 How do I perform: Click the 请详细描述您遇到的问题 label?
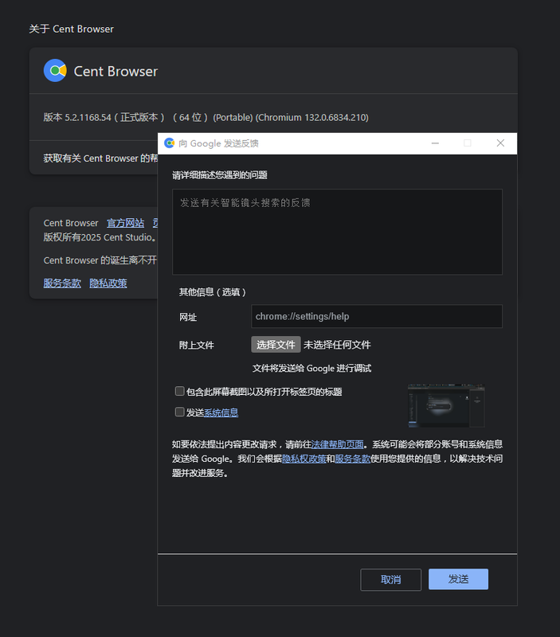point(219,175)
